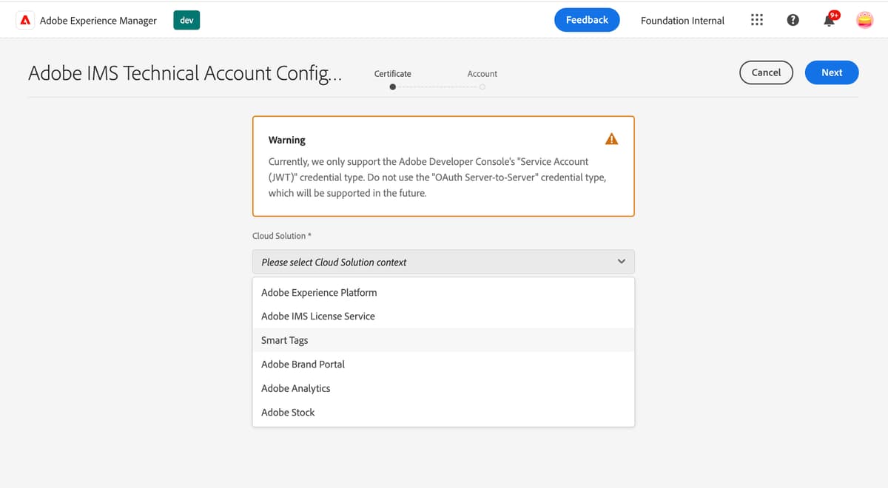Image resolution: width=888 pixels, height=488 pixels.
Task: Open the user profile avatar
Action: pyautogui.click(x=864, y=21)
